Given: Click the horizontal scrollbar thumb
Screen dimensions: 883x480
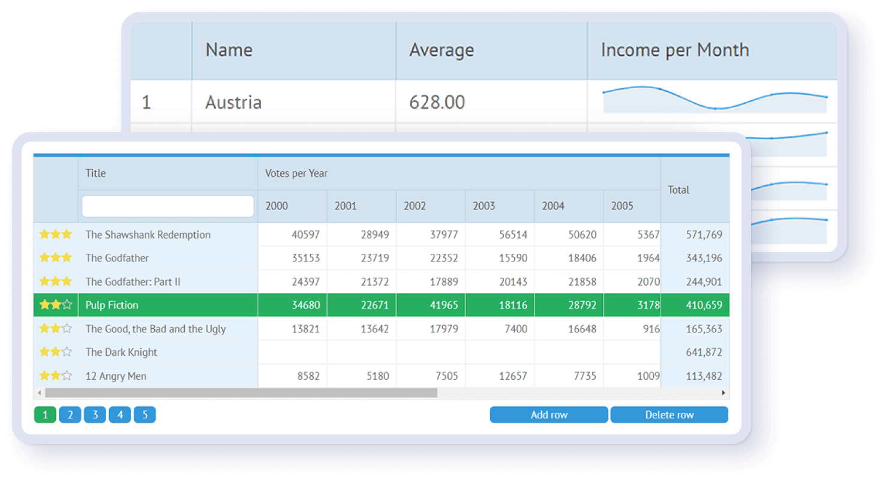Looking at the screenshot, I should tap(240, 393).
